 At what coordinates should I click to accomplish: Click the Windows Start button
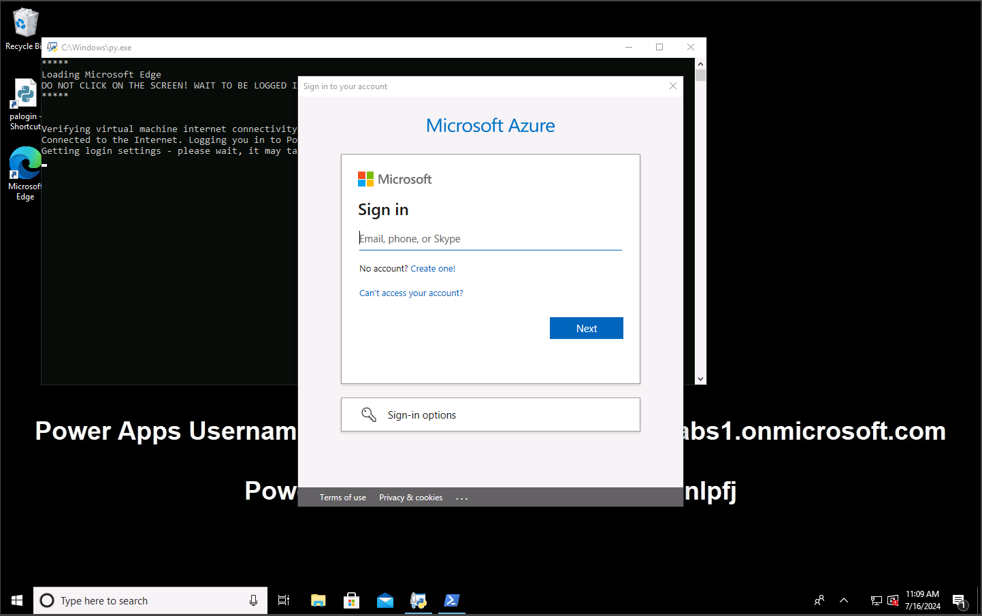[x=17, y=600]
